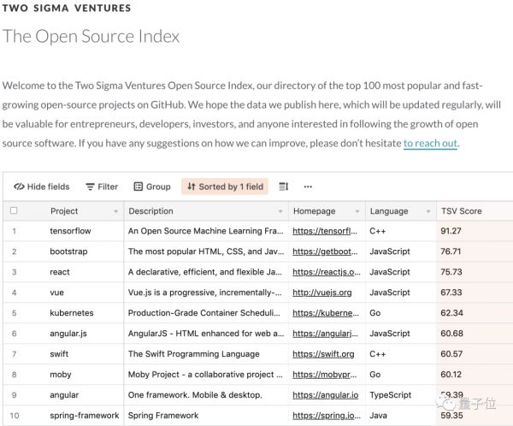Open the three-dot more options menu

(x=308, y=186)
